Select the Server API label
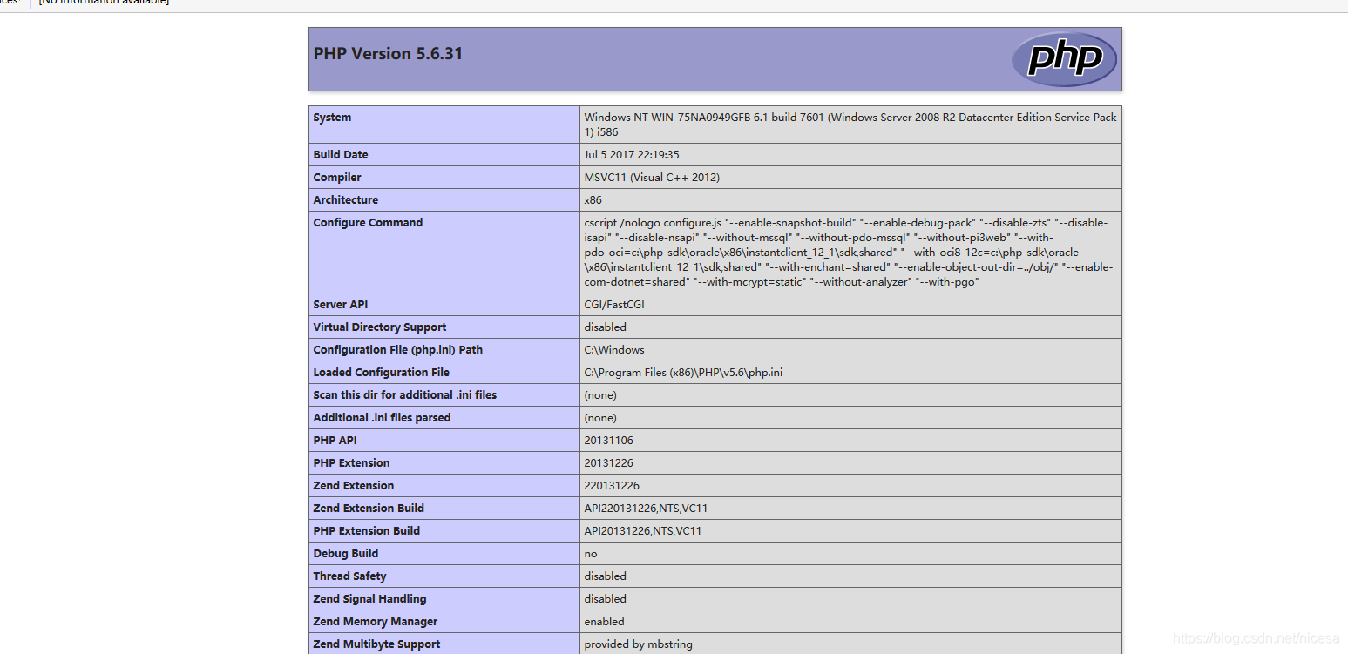The width and height of the screenshot is (1348, 654). [341, 305]
